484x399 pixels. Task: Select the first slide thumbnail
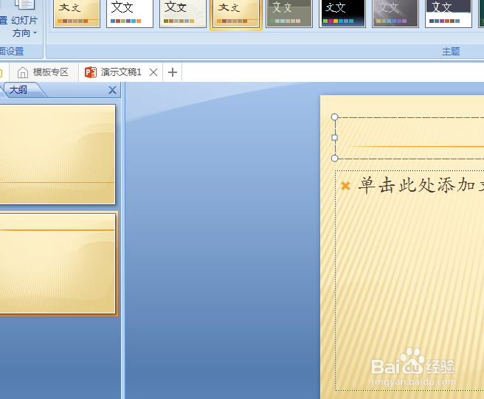(58, 154)
